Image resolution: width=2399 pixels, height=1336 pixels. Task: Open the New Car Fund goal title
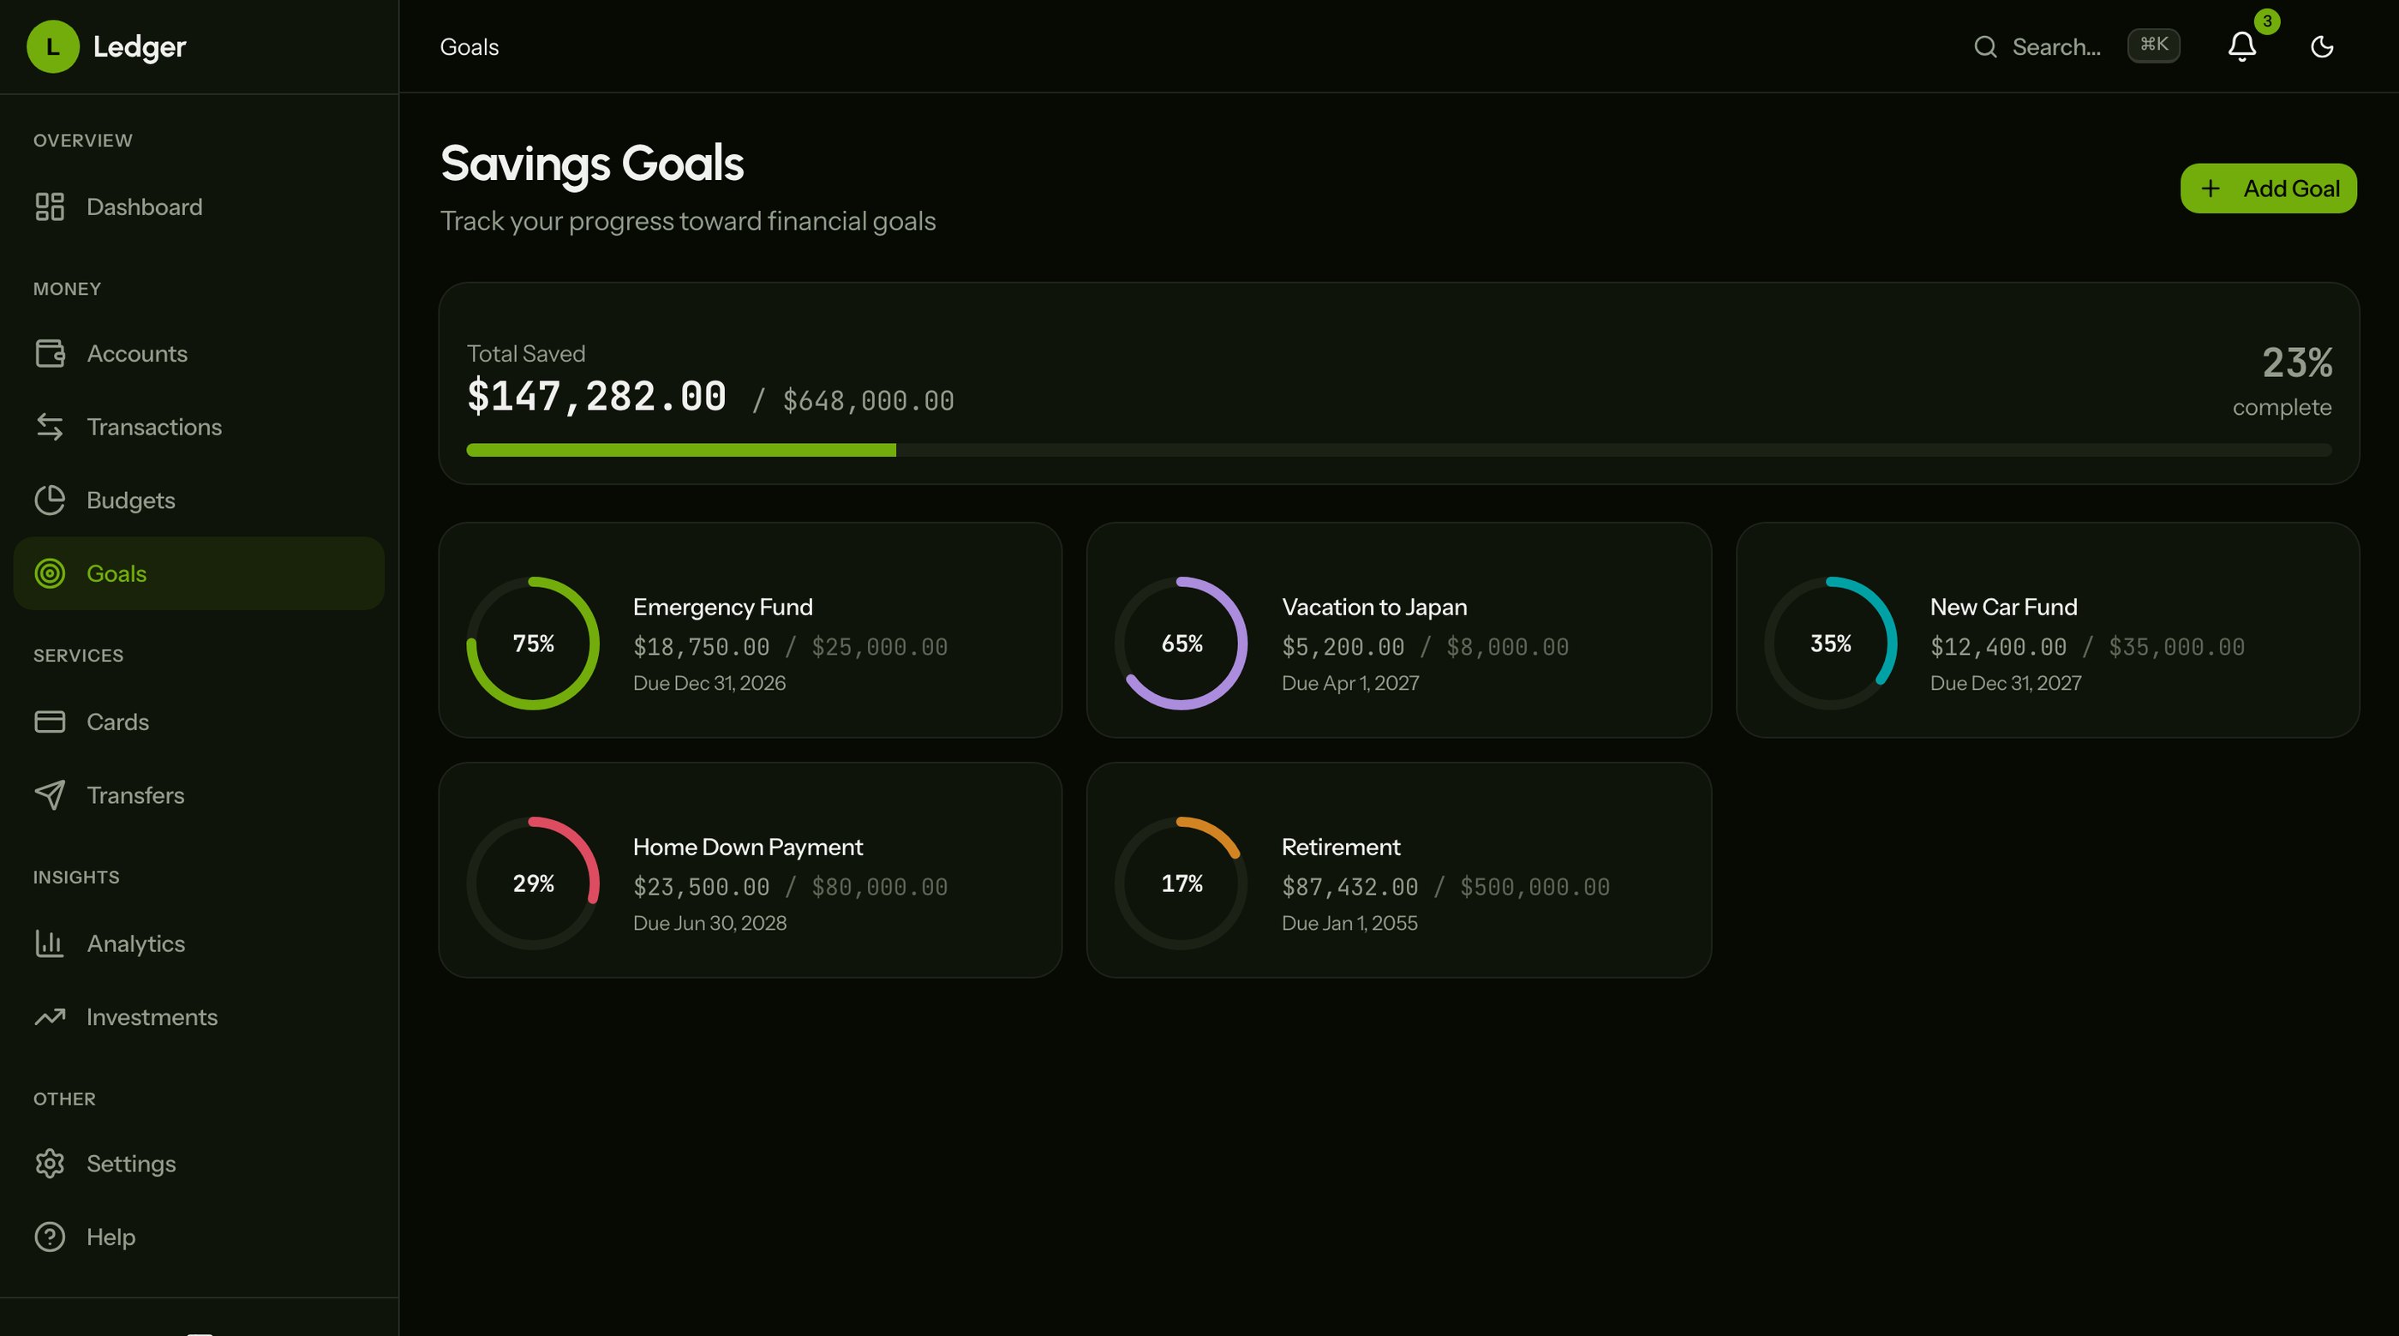[x=2003, y=607]
